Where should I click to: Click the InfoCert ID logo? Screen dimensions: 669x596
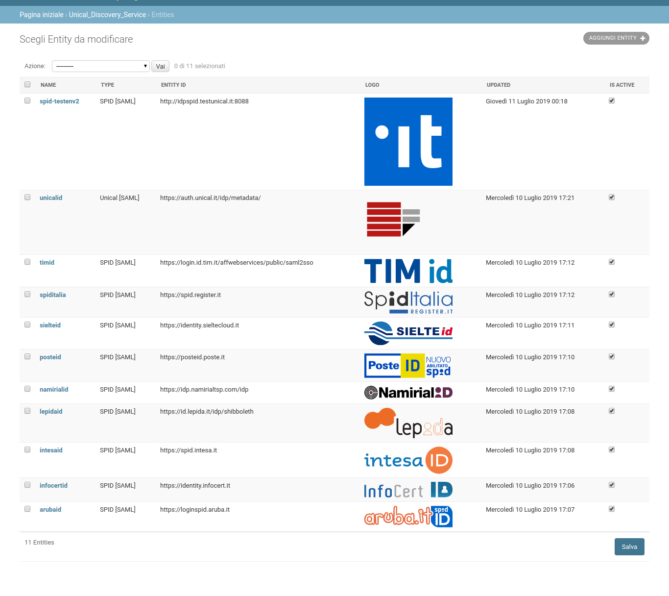(x=408, y=490)
